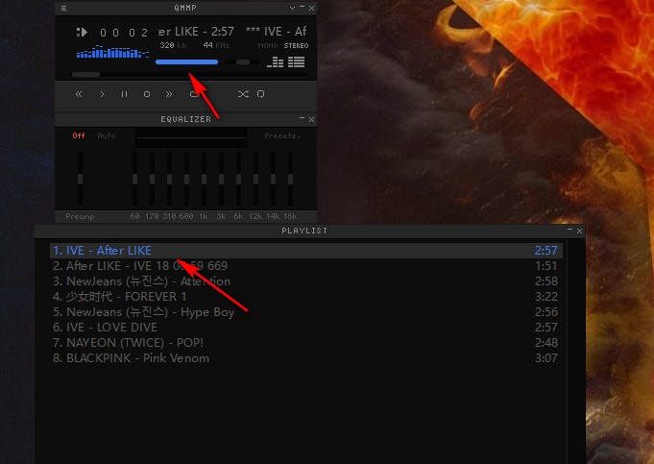Image resolution: width=654 pixels, height=464 pixels.
Task: Open the QMMP main menu icon
Action: coord(63,8)
